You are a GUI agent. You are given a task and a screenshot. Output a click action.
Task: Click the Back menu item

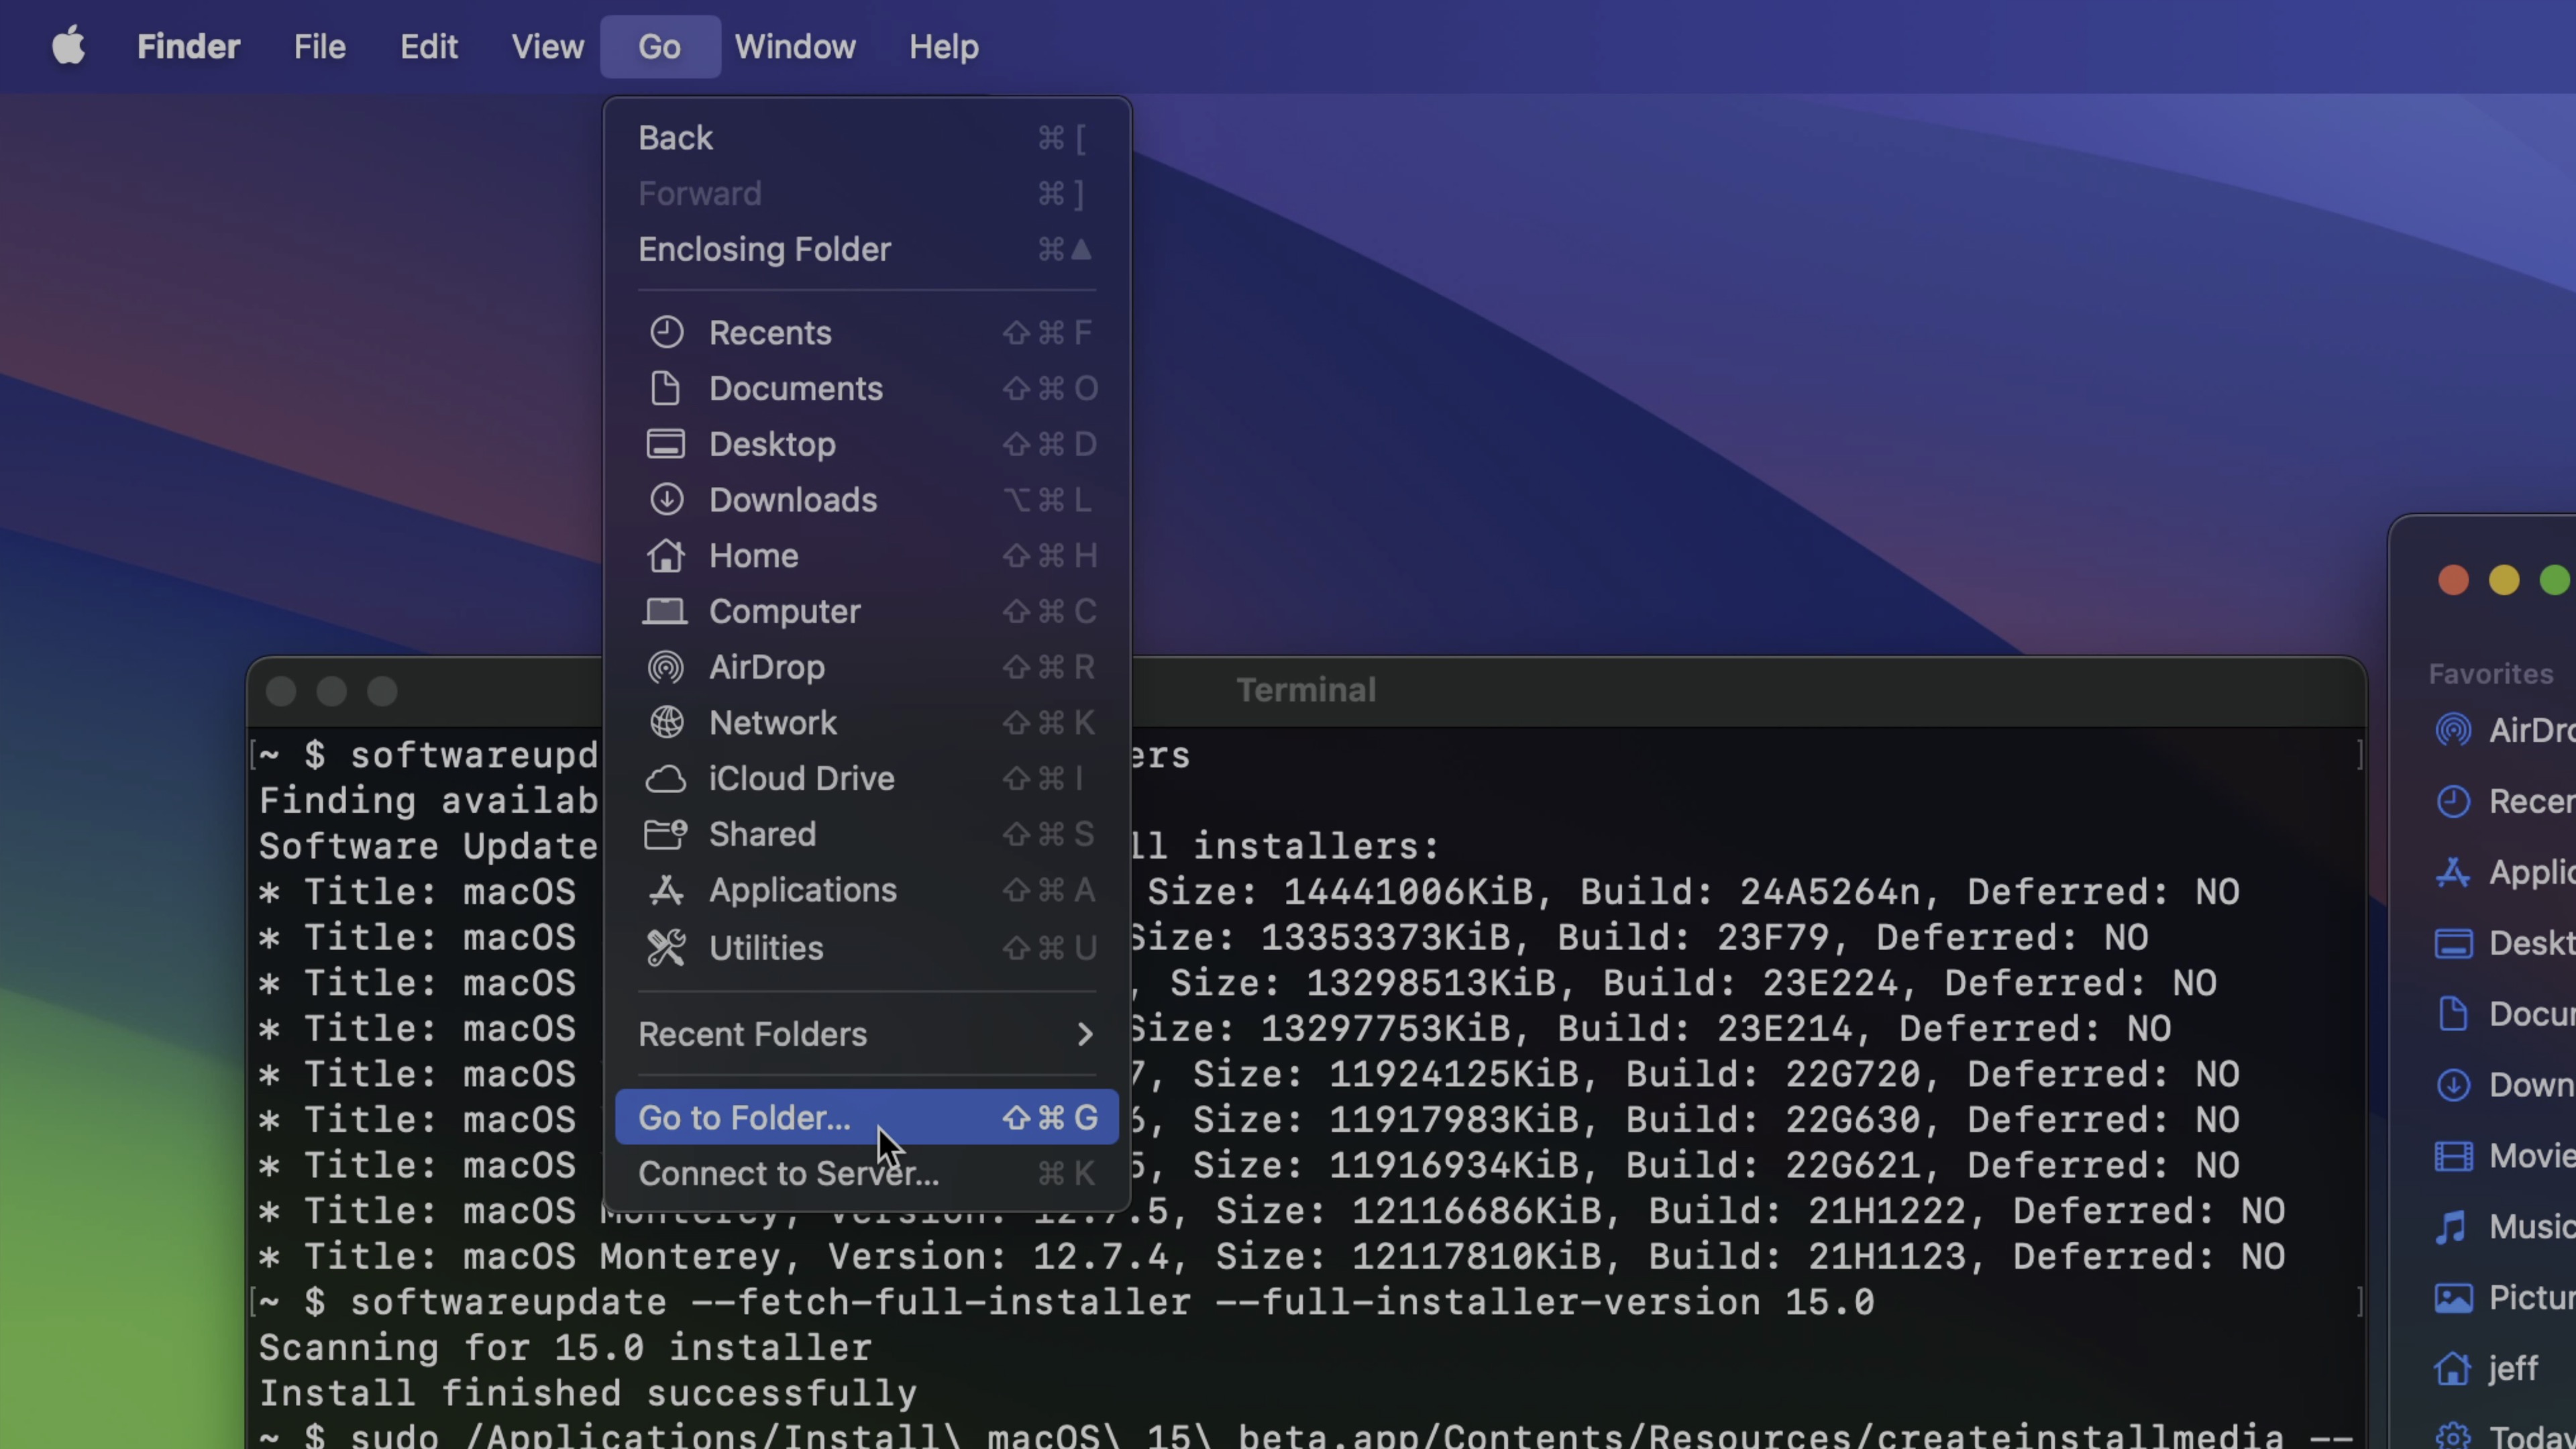click(x=675, y=137)
